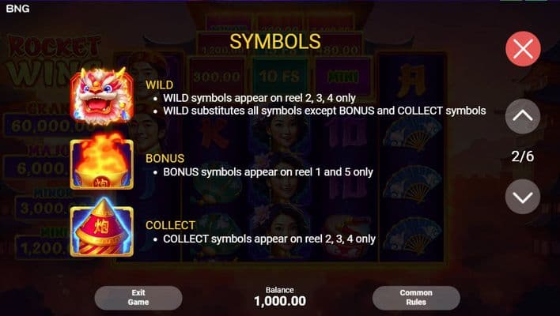Close the symbols info panel
The height and width of the screenshot is (316, 560).
[x=523, y=49]
